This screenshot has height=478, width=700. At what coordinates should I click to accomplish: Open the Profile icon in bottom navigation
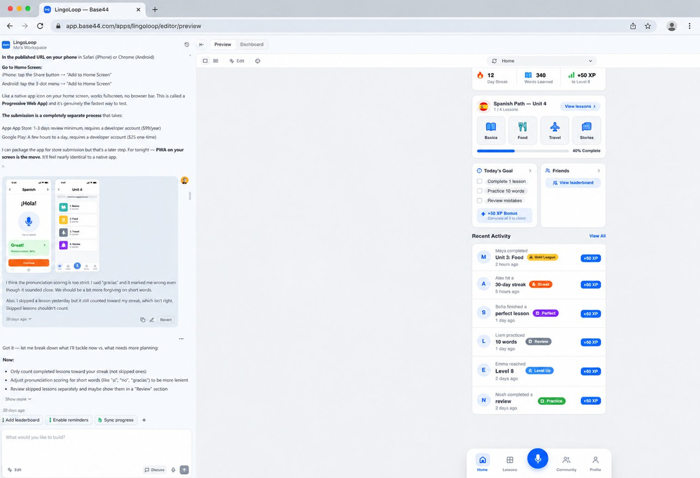tap(595, 463)
